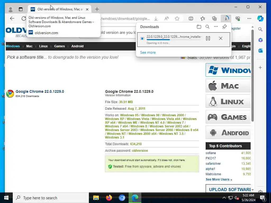Open Google Chrome 22.0.1229.0 title link
Viewport: 271px width, 203px height.
(40, 91)
